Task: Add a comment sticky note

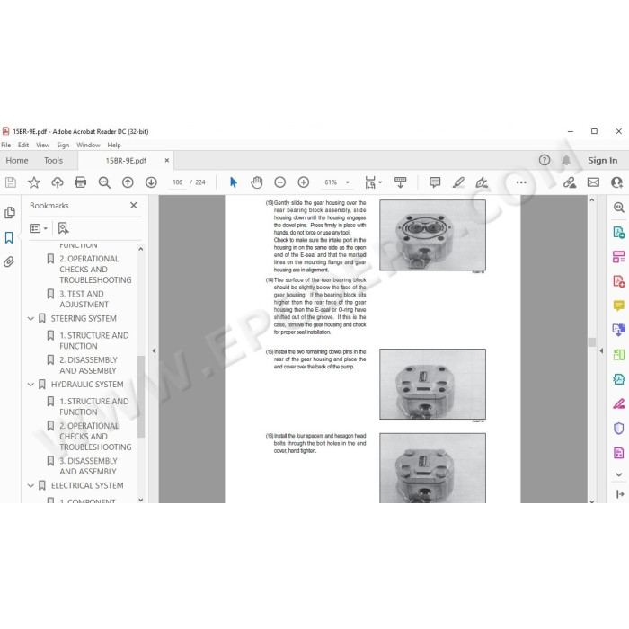Action: (x=435, y=182)
